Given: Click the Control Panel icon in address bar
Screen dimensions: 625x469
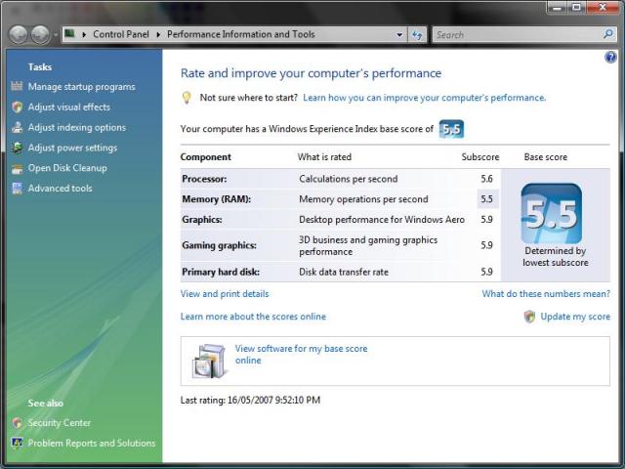Looking at the screenshot, I should 69,34.
